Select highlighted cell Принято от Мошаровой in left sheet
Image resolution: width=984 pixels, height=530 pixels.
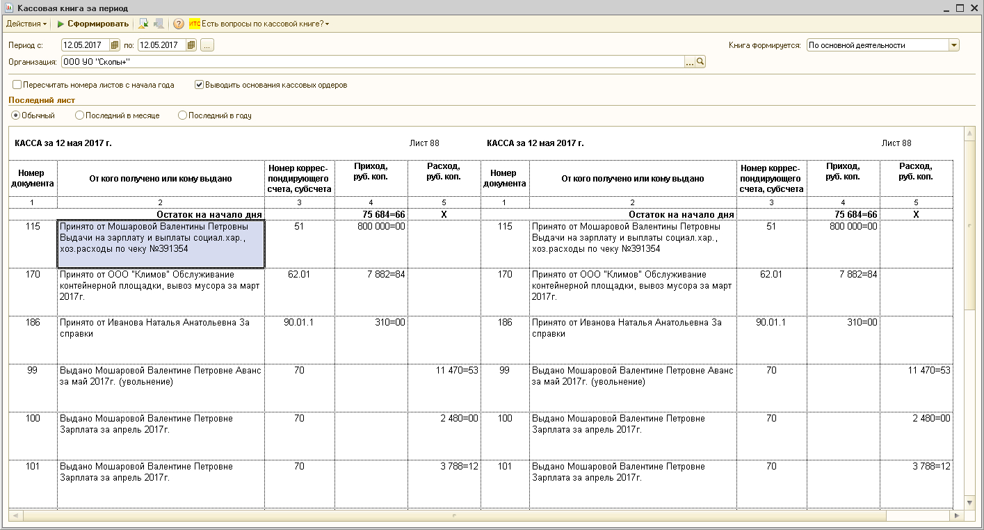coord(161,244)
